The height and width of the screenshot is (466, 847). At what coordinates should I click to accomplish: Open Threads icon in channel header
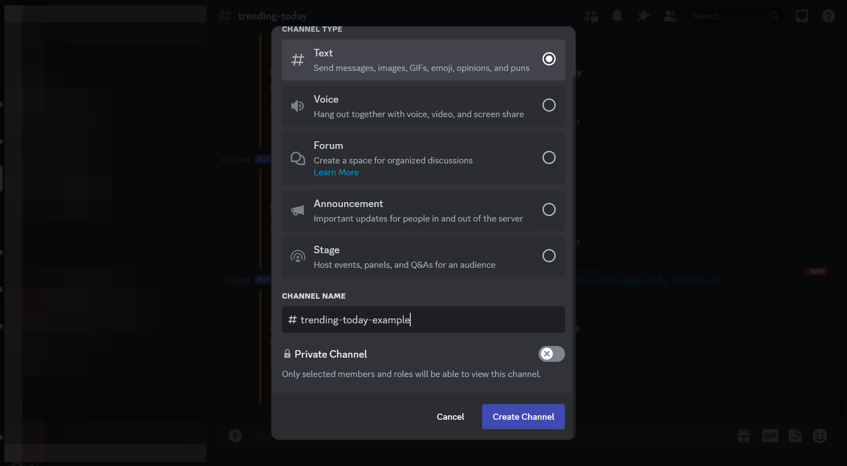click(591, 16)
